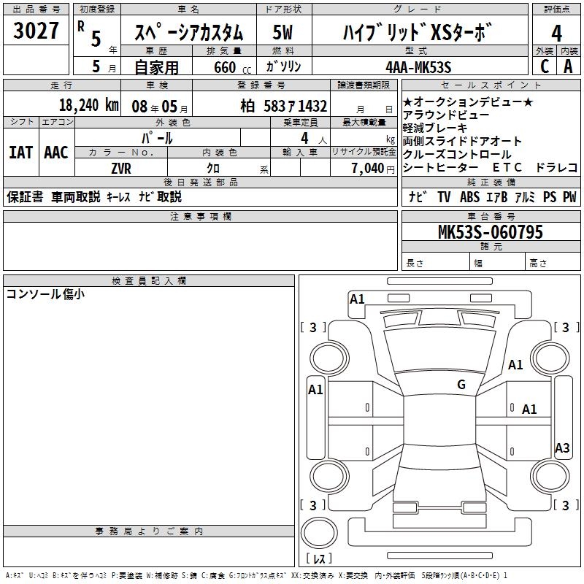This screenshot has height=584, width=584.
Task: Click the fuel type ガソリン
Action: click(x=283, y=66)
